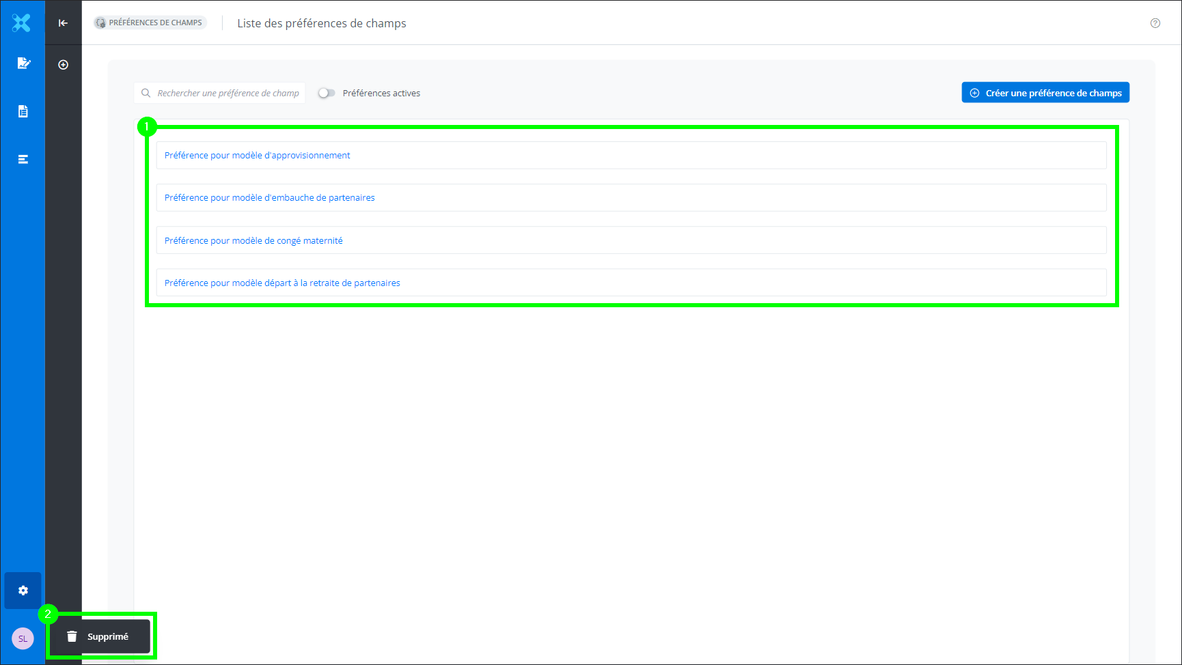Image resolution: width=1182 pixels, height=665 pixels.
Task: Open the horizontal bars icon in the sidebar
Action: point(23,159)
